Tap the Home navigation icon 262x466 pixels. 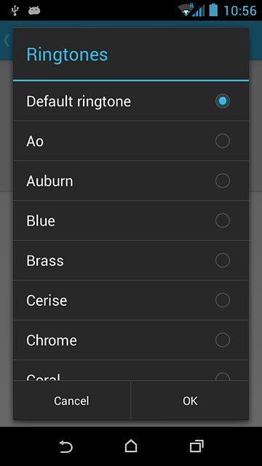pos(131,446)
